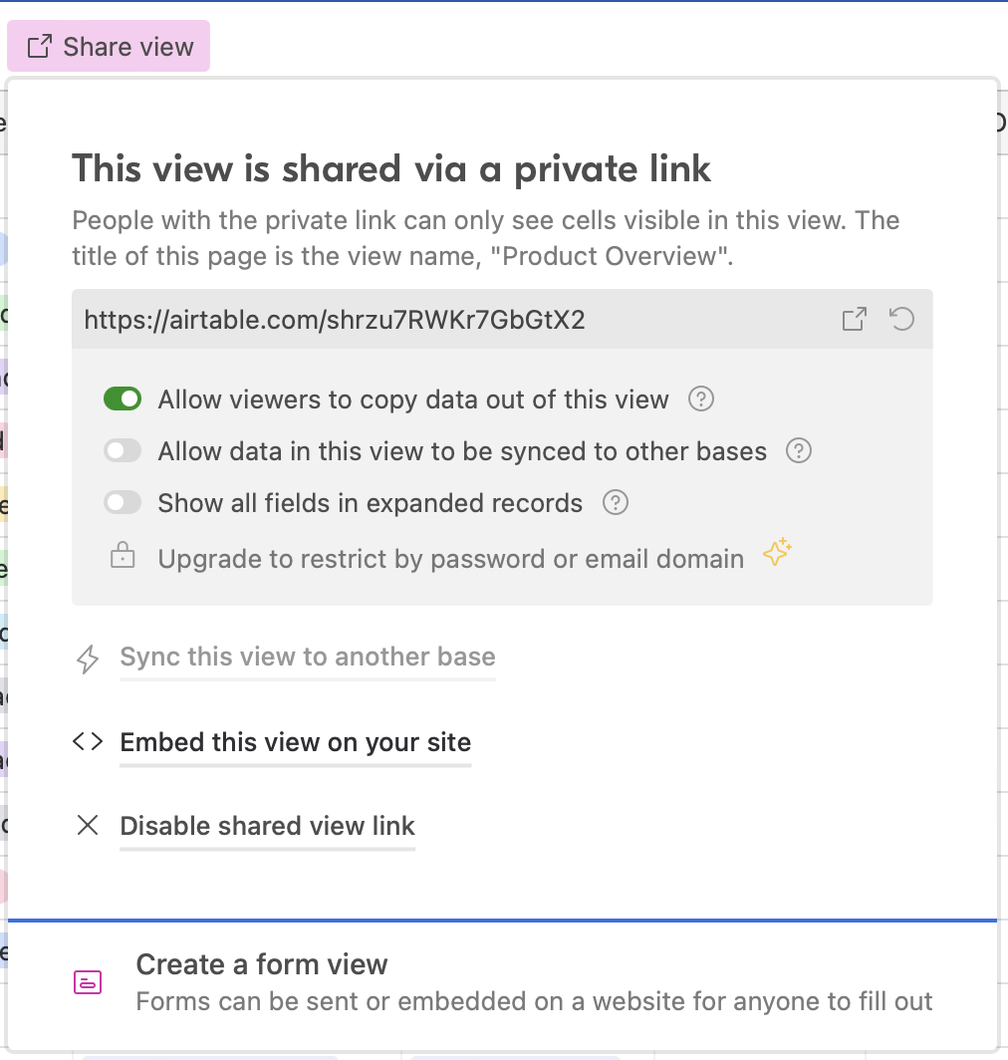Screen dimensions: 1008x1060
Task: Open help for expanded records fields
Action: tap(616, 503)
